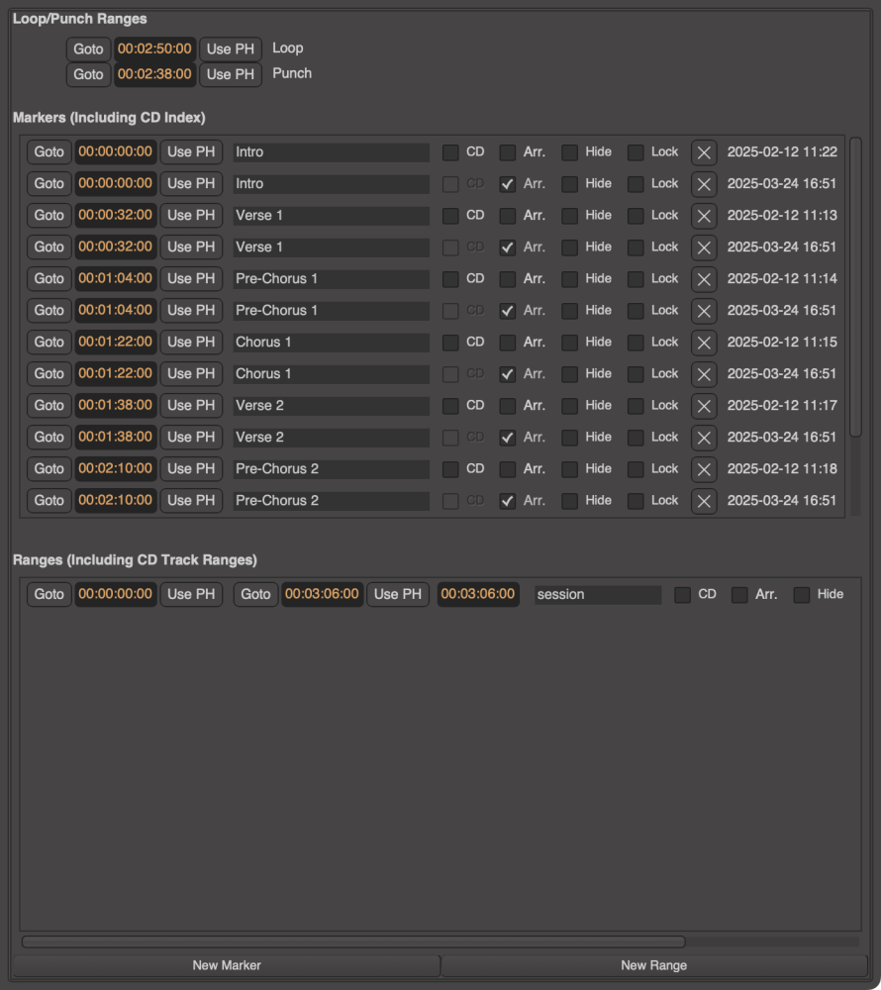This screenshot has height=990, width=881.
Task: Click the markers list vertical scrollbar
Action: pos(855,287)
